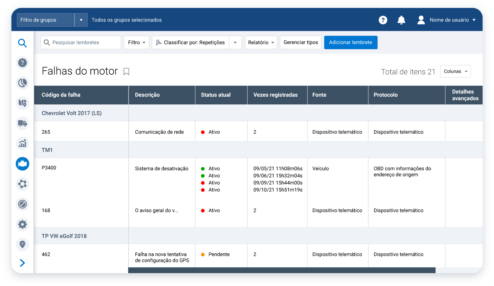
Task: Click the user avatar icon in header
Action: [421, 20]
